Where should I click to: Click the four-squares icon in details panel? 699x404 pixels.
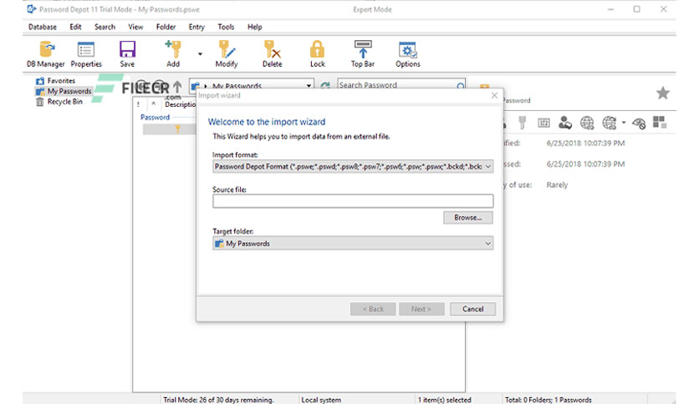(x=660, y=122)
